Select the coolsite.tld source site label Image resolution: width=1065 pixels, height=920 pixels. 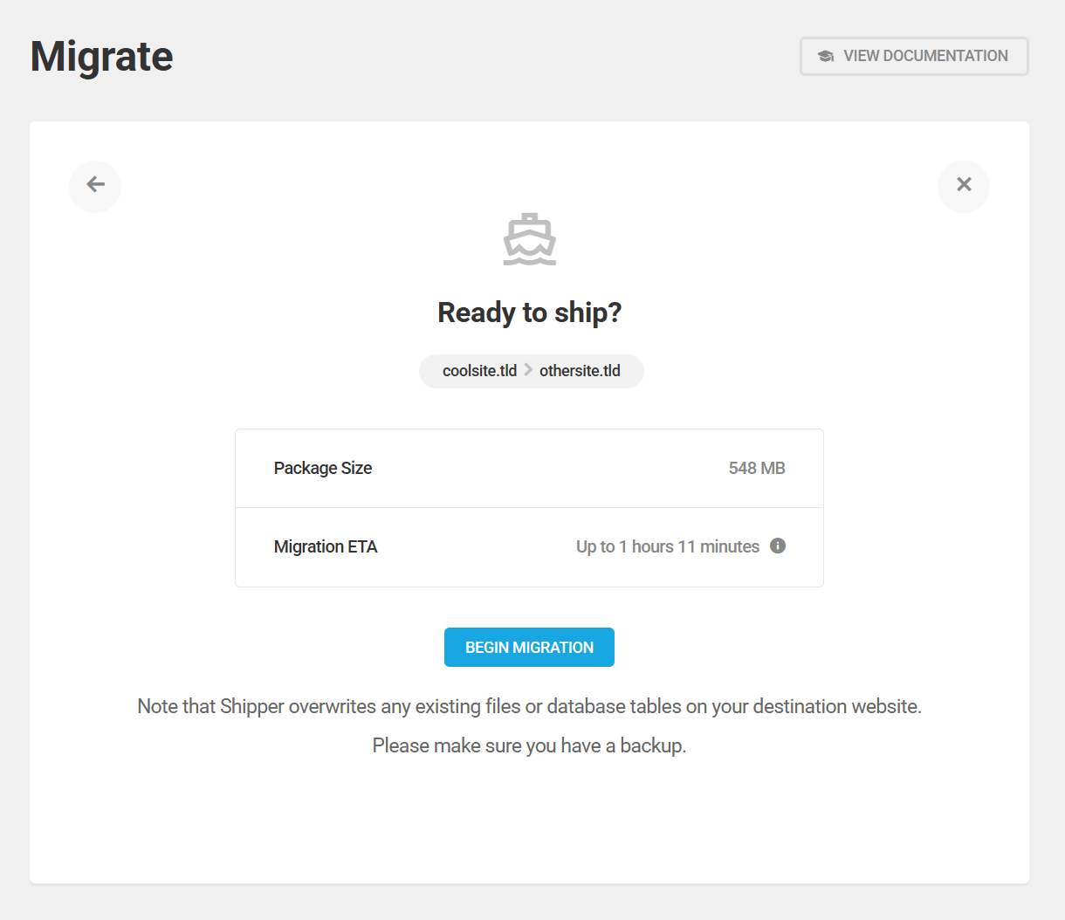click(x=478, y=370)
